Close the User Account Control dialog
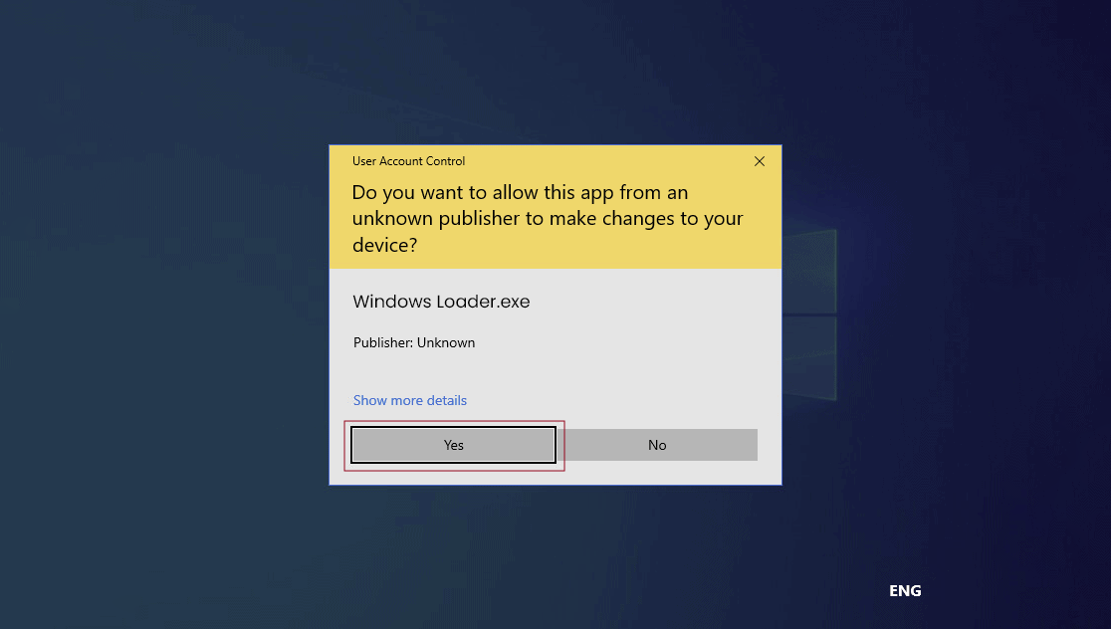 tap(760, 161)
